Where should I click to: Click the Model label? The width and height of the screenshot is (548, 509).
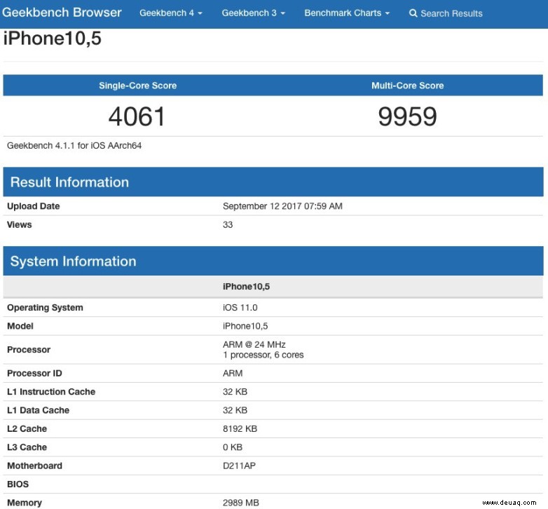point(20,326)
